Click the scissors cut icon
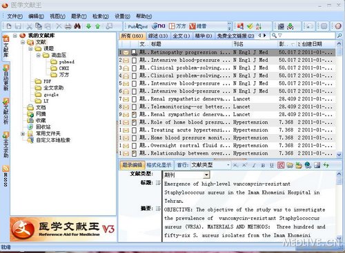 coord(29,26)
